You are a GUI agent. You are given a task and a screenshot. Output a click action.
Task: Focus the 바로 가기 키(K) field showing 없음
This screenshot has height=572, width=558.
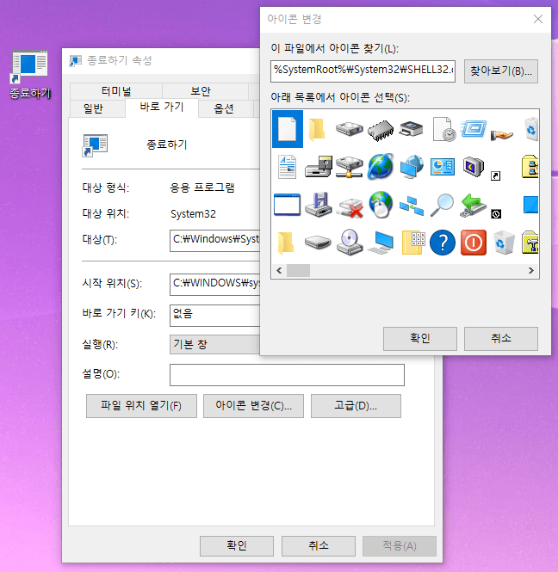[214, 316]
